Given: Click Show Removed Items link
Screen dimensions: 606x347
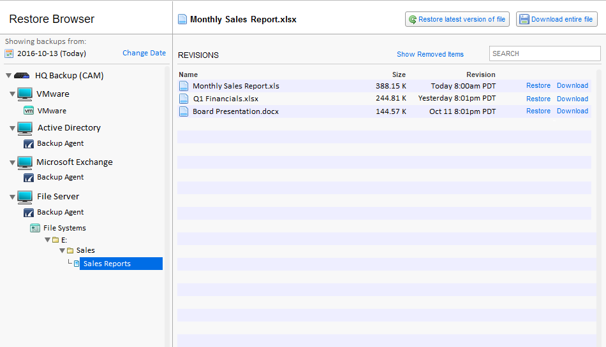Looking at the screenshot, I should pyautogui.click(x=430, y=54).
